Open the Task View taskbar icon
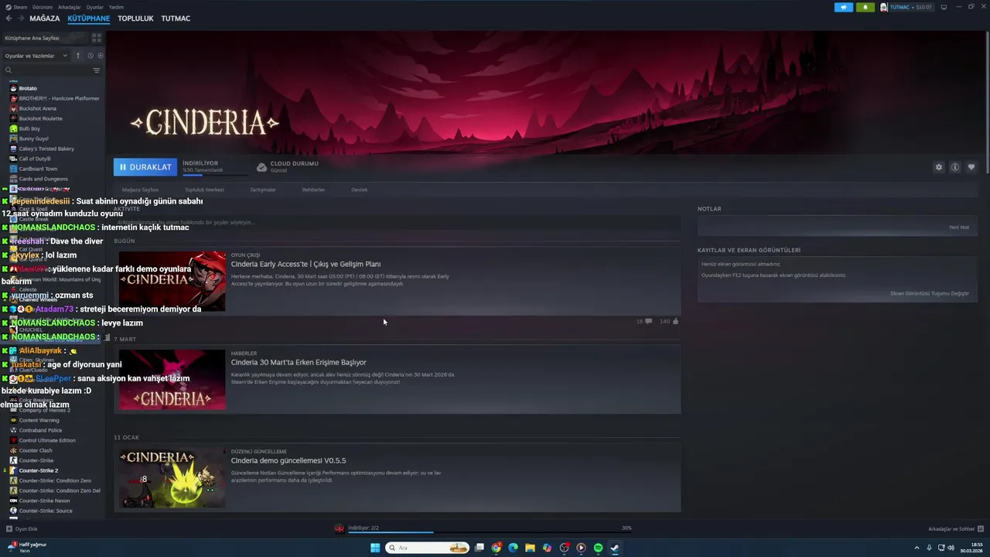The image size is (990, 557). pyautogui.click(x=480, y=548)
